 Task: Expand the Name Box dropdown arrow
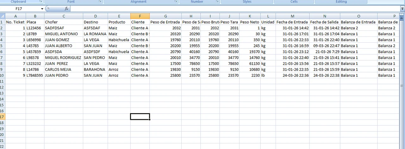tap(42, 9)
